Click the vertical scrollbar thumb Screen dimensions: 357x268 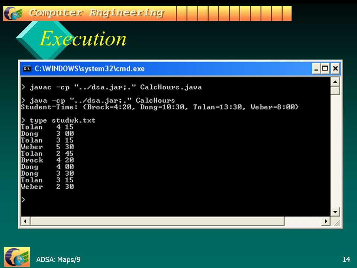pos(335,91)
